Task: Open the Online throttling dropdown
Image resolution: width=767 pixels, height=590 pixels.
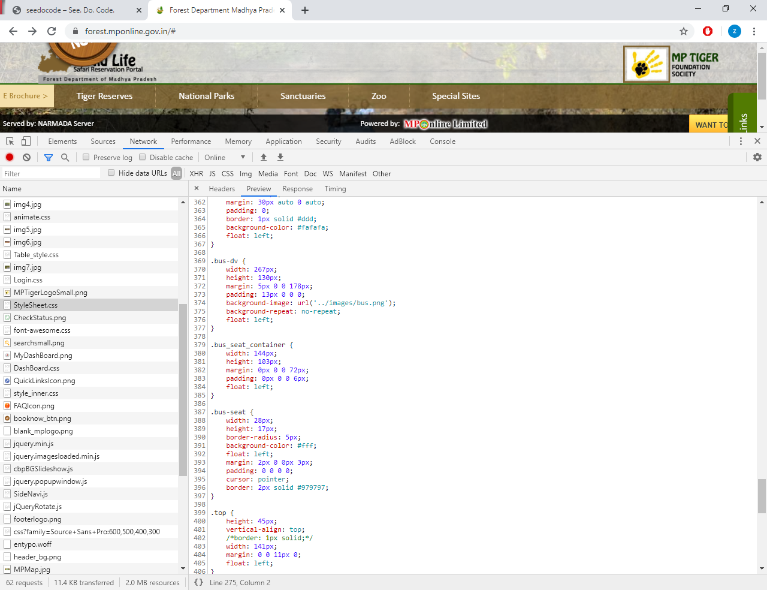Action: [x=225, y=157]
